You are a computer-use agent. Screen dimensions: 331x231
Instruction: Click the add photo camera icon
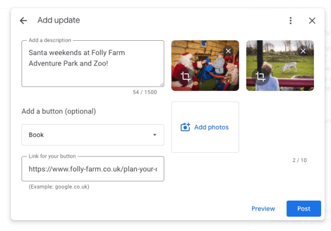pyautogui.click(x=185, y=127)
